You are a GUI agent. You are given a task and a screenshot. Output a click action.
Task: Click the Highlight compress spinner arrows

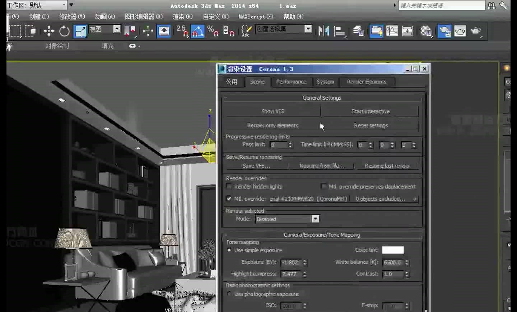[305, 274]
